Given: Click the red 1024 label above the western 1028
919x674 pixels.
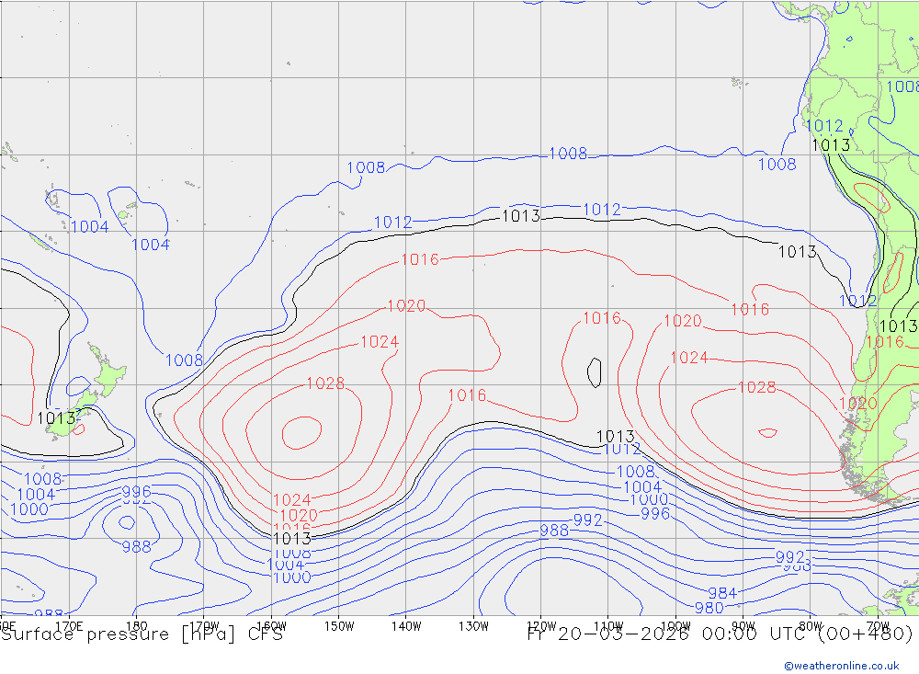Looking at the screenshot, I should (380, 342).
